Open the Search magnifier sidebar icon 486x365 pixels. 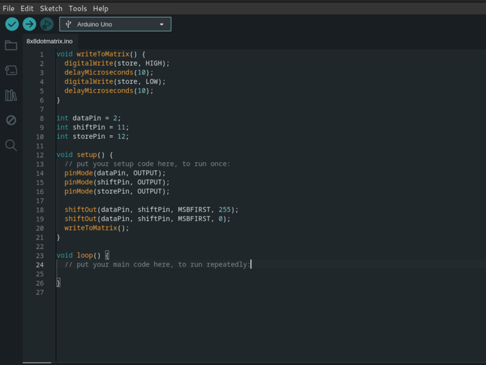point(11,145)
